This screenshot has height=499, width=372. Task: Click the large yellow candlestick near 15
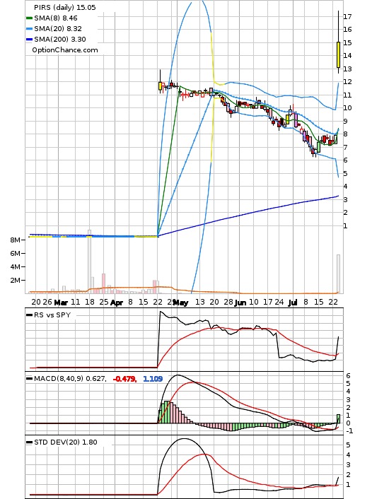338,54
